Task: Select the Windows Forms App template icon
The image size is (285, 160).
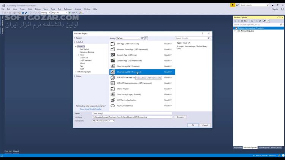Action: (x=113, y=49)
